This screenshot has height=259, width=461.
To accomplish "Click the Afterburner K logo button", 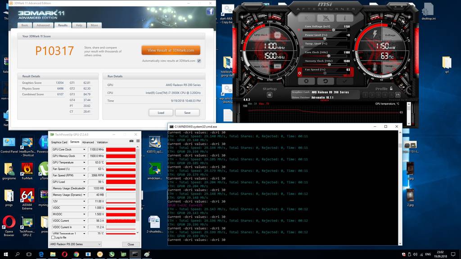I will point(306,18).
